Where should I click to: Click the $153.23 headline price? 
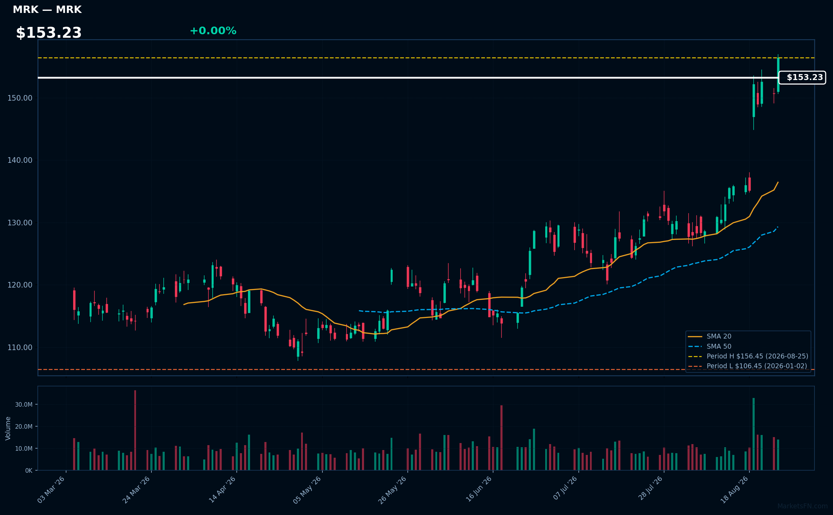(x=49, y=33)
